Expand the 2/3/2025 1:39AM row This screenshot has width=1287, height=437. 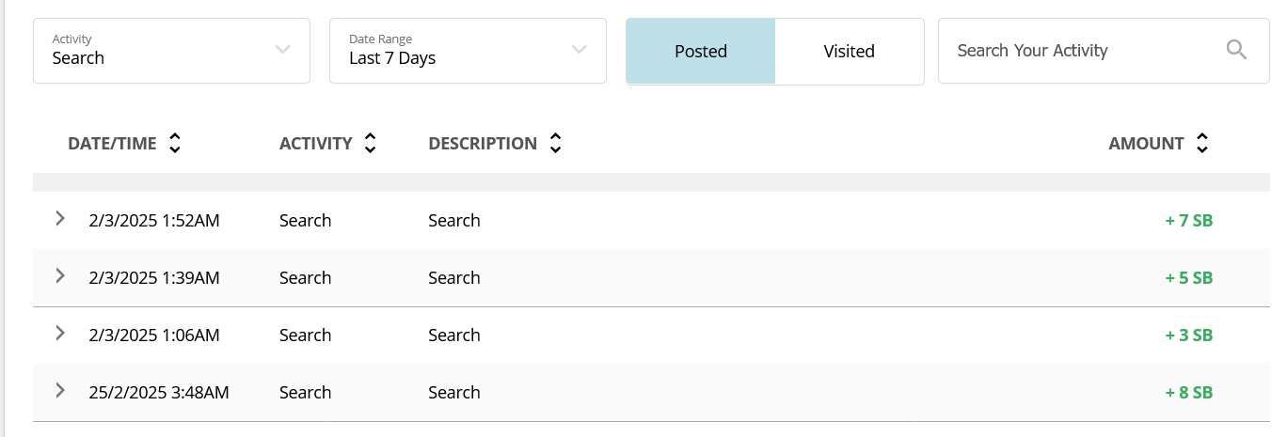(60, 276)
